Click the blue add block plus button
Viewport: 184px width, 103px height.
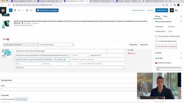coord(11,10)
